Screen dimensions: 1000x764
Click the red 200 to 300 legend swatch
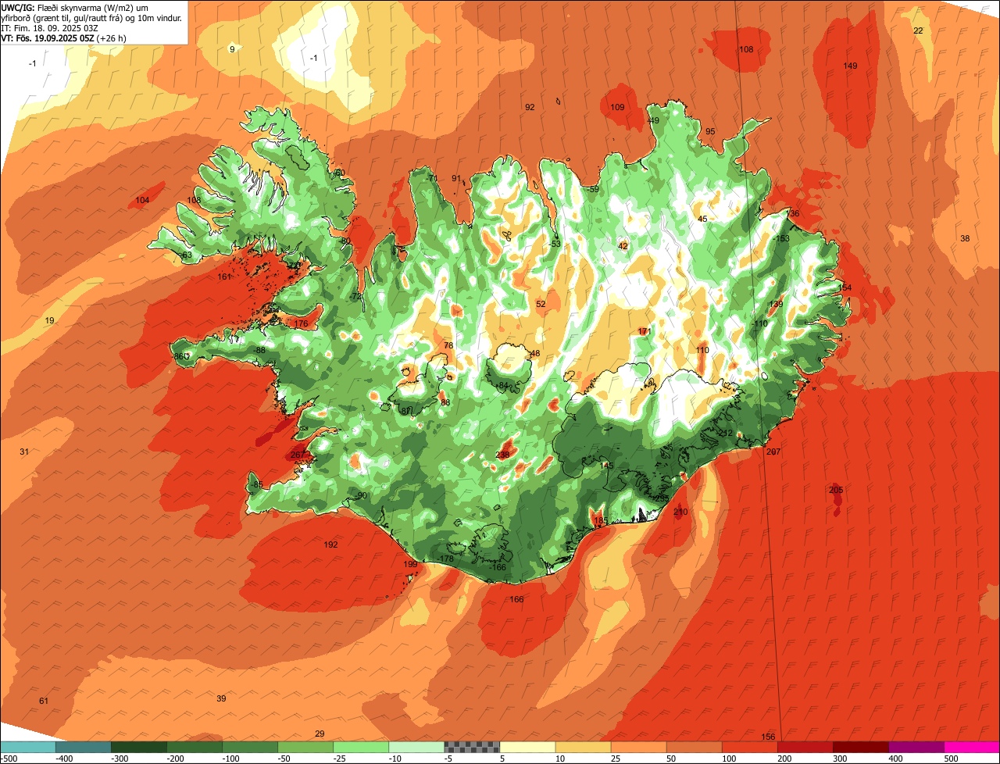pyautogui.click(x=805, y=747)
